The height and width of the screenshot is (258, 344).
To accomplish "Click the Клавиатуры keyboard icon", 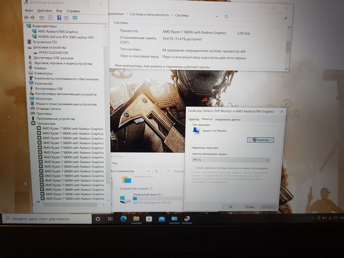I will [x=31, y=73].
